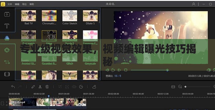Click the yellow app logo icon
This screenshot has width=215, height=110.
point(3,4)
